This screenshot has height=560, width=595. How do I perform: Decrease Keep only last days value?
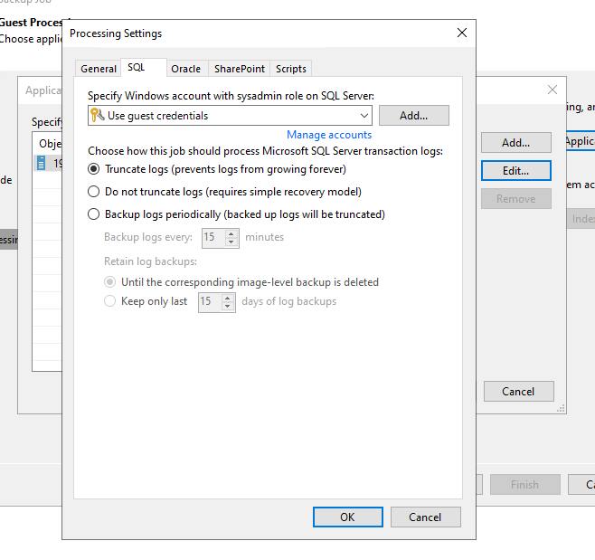coord(227,307)
